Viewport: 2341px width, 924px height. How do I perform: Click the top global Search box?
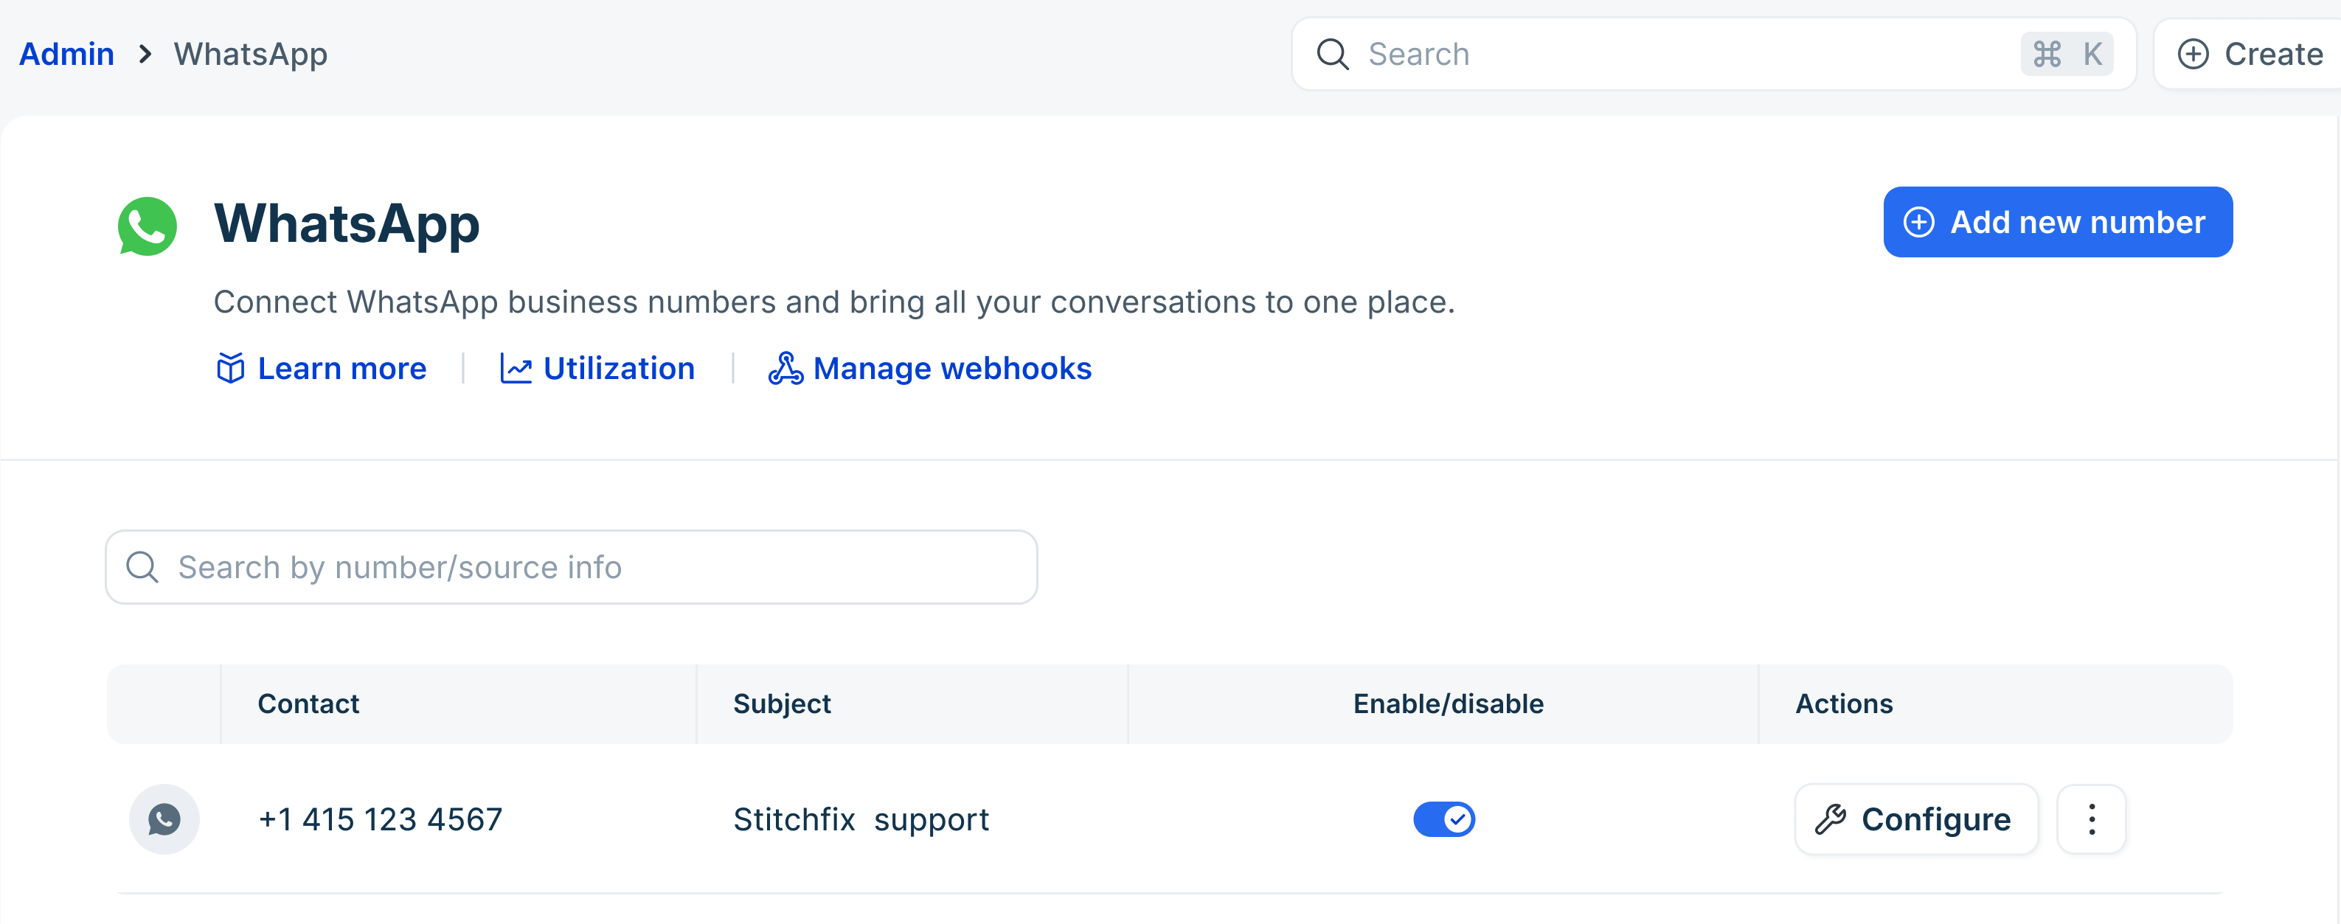click(x=1681, y=55)
